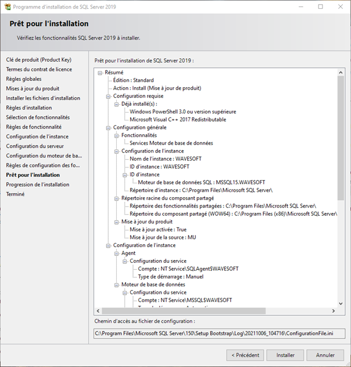Collapse the Déjà installé(s) node
The image size is (351, 367).
click(116, 104)
